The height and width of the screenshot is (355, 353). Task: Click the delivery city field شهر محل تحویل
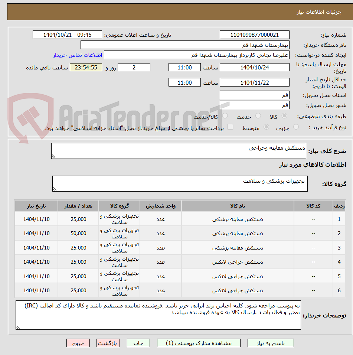(255, 105)
